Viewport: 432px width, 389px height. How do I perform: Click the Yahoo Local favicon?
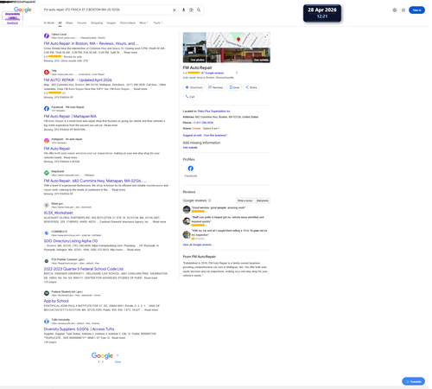click(47, 36)
